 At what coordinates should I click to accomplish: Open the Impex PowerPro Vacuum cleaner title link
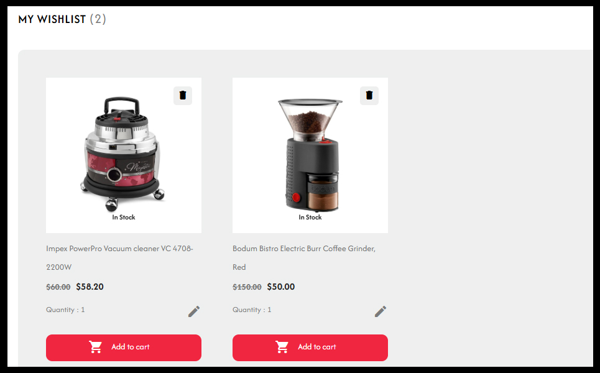[x=119, y=258]
